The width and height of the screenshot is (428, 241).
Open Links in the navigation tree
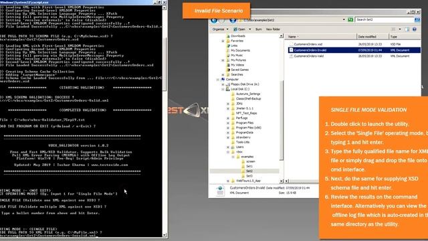click(x=234, y=46)
